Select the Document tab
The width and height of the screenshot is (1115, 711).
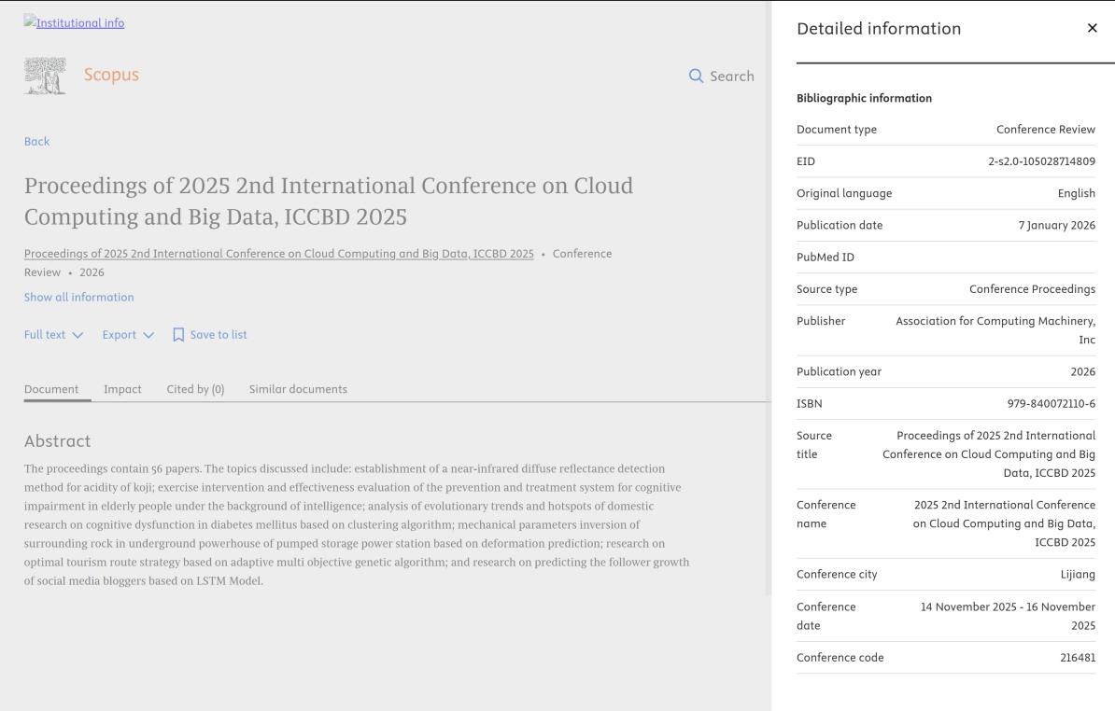pyautogui.click(x=51, y=389)
